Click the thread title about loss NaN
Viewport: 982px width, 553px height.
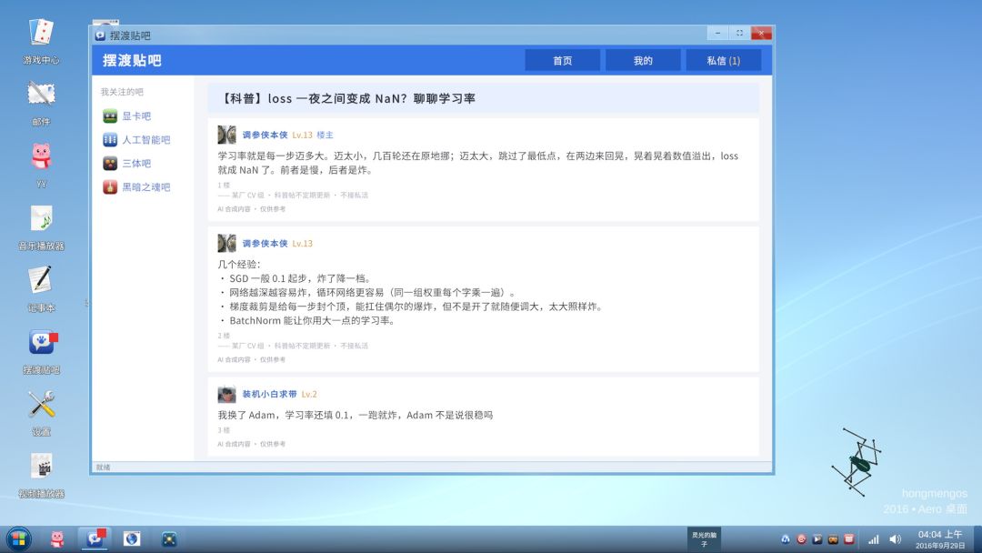[x=347, y=98]
